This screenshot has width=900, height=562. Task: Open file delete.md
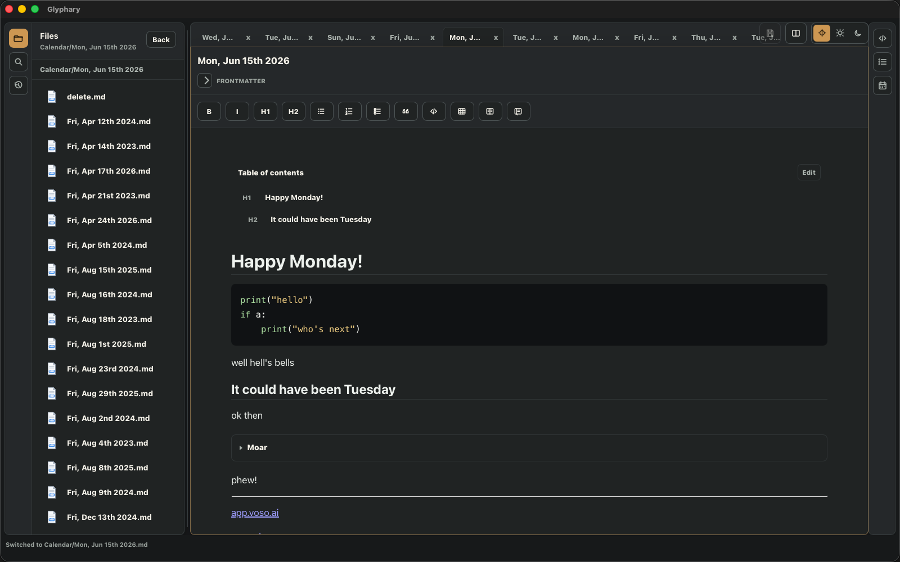pos(108,97)
